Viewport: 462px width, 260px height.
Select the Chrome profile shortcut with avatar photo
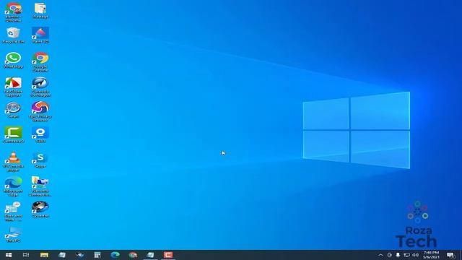13,12
